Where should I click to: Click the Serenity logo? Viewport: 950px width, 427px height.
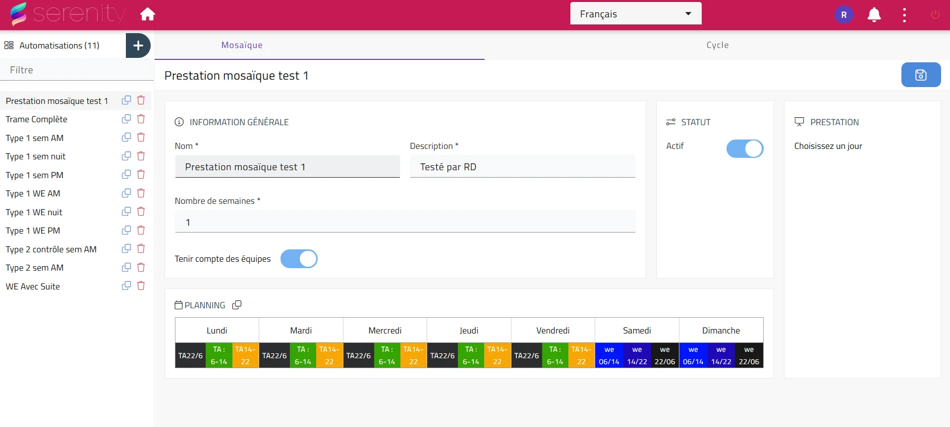pos(68,14)
